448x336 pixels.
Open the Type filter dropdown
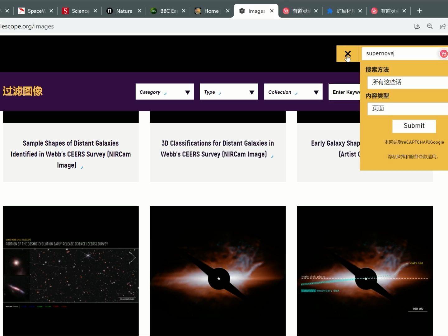point(229,92)
